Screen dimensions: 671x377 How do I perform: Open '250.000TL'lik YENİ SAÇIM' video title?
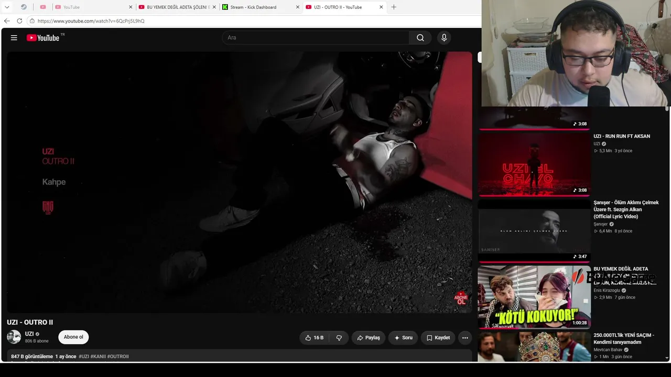[x=624, y=339]
